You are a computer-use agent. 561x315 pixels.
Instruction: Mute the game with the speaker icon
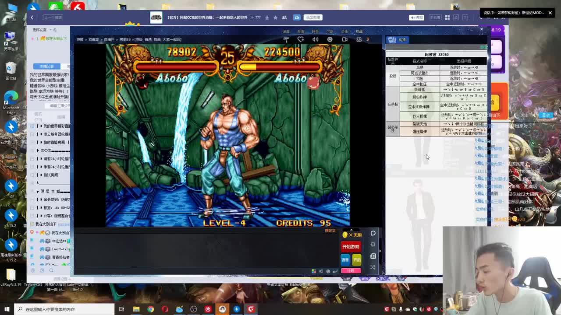(315, 39)
